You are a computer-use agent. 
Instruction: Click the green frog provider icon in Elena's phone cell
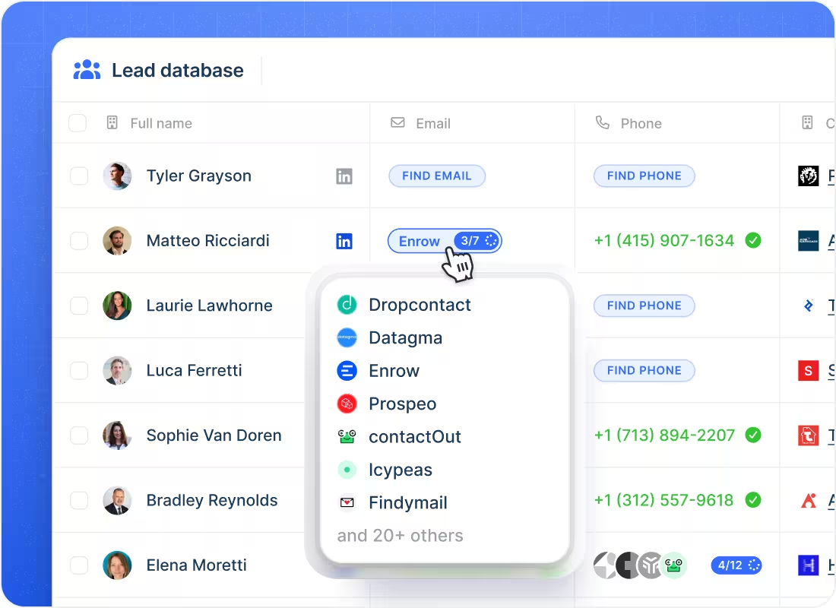674,565
